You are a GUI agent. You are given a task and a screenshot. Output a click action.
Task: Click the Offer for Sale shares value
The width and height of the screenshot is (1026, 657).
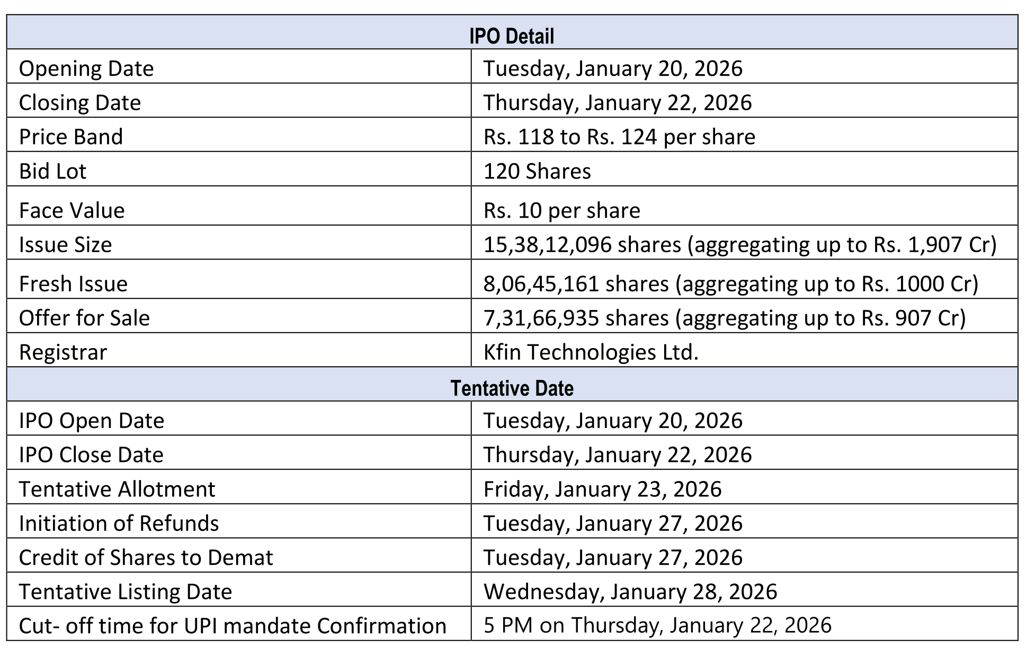coord(725,317)
